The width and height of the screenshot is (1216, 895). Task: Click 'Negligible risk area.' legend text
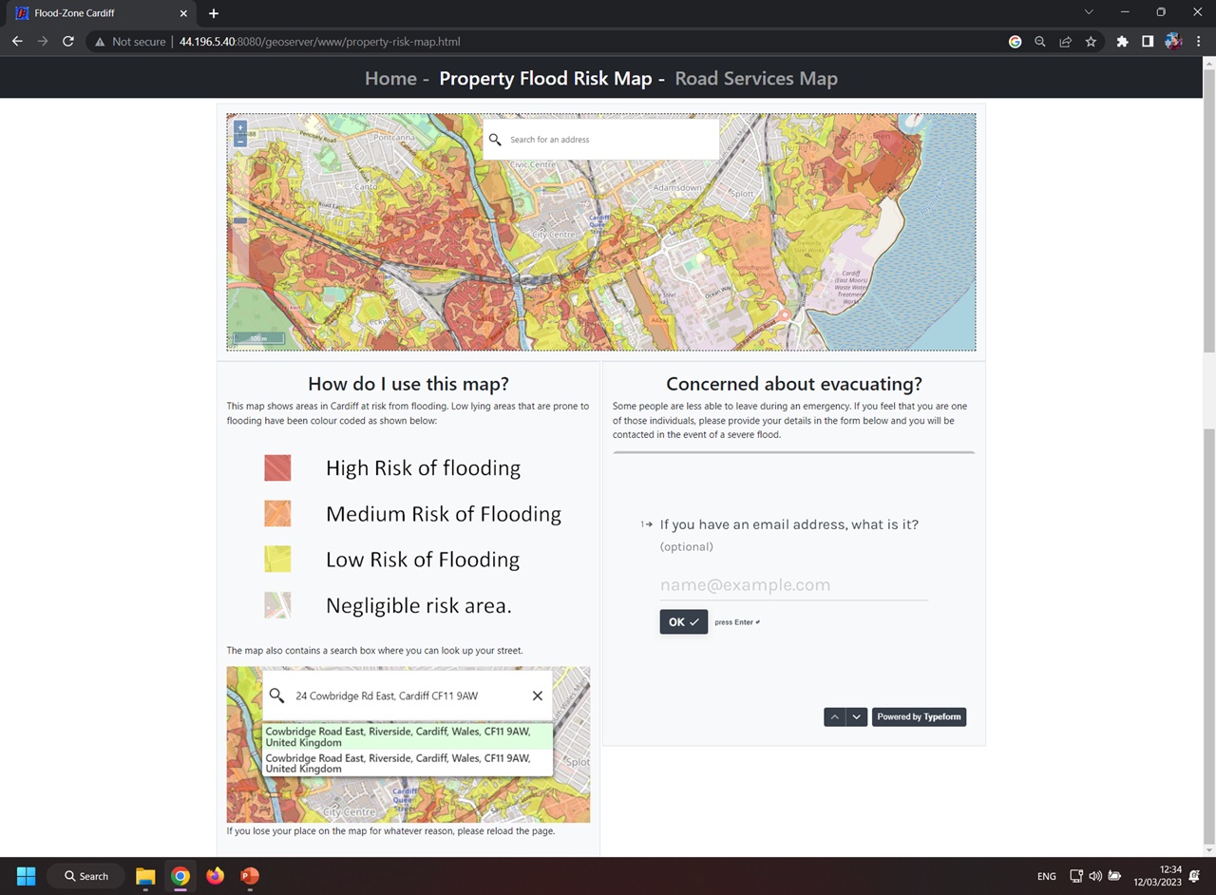pos(419,605)
